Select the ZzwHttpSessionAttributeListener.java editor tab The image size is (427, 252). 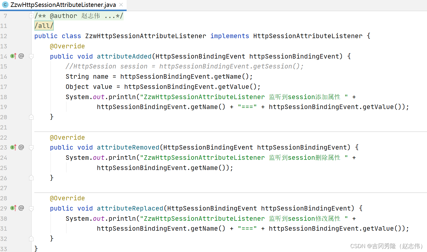tap(63, 5)
